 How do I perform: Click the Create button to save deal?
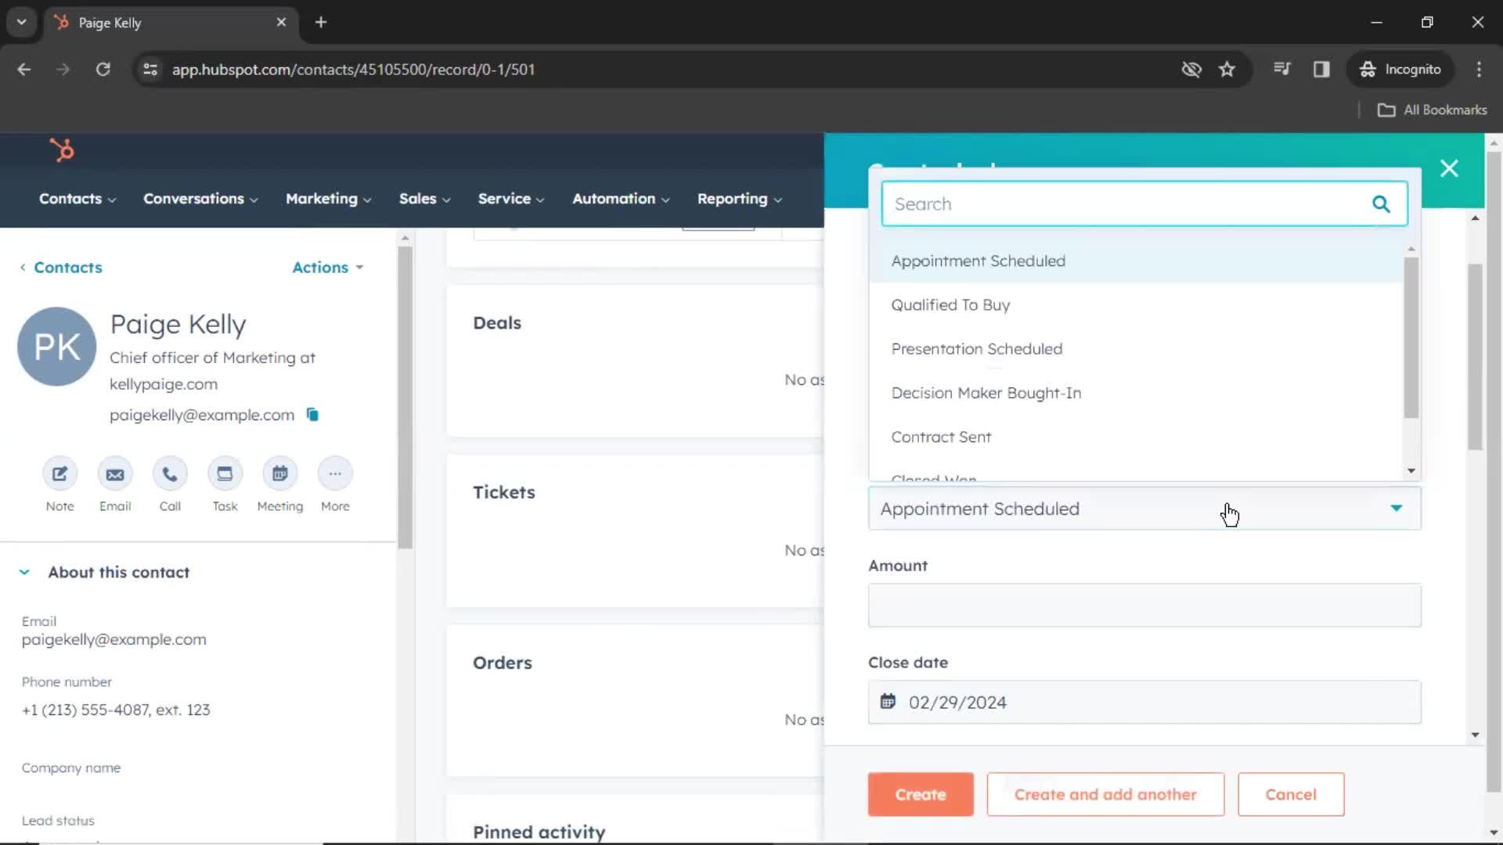[x=920, y=793]
